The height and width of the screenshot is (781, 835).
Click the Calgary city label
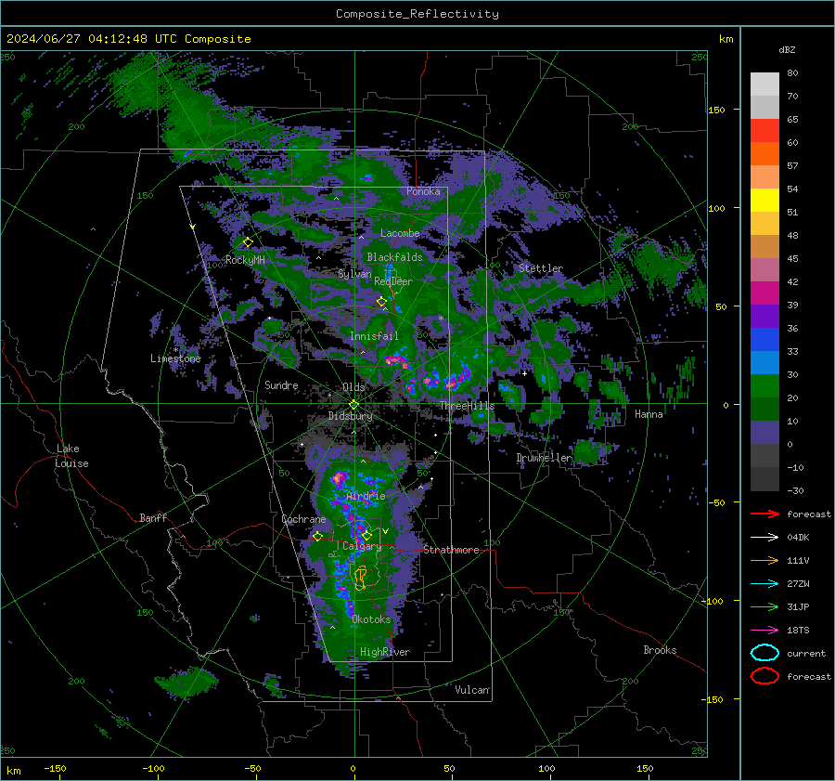pos(362,546)
